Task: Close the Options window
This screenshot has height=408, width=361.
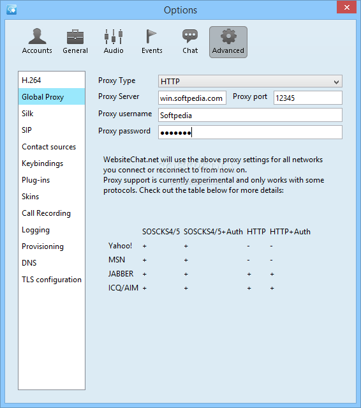Action: coord(346,7)
